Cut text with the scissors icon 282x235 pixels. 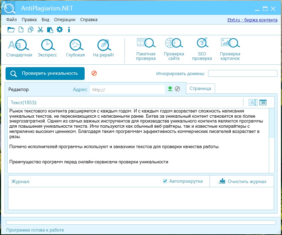click(40, 30)
